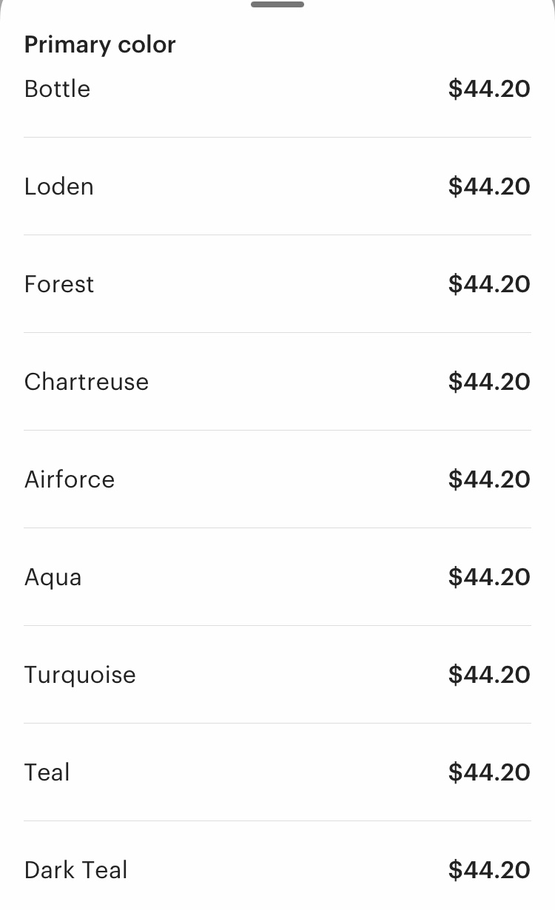Image resolution: width=555 pixels, height=910 pixels.
Task: Tap the $44.20 price beside Bottle
Action: point(489,89)
